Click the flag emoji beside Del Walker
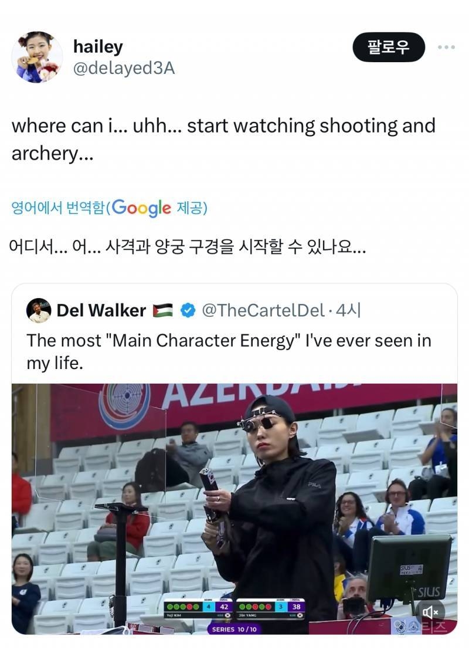 point(162,310)
